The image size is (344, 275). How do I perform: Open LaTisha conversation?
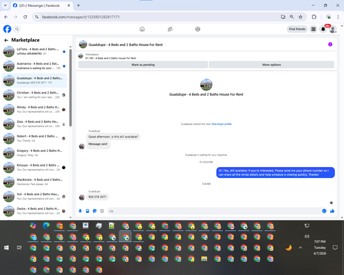tap(34, 52)
